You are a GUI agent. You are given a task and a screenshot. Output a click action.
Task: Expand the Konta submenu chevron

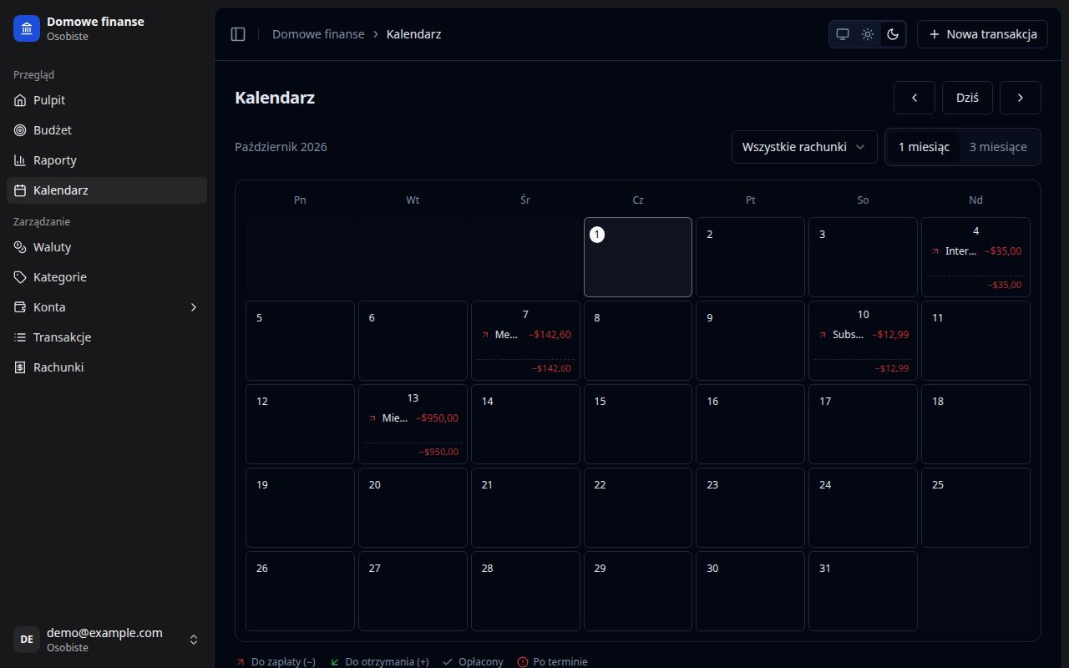(x=194, y=307)
